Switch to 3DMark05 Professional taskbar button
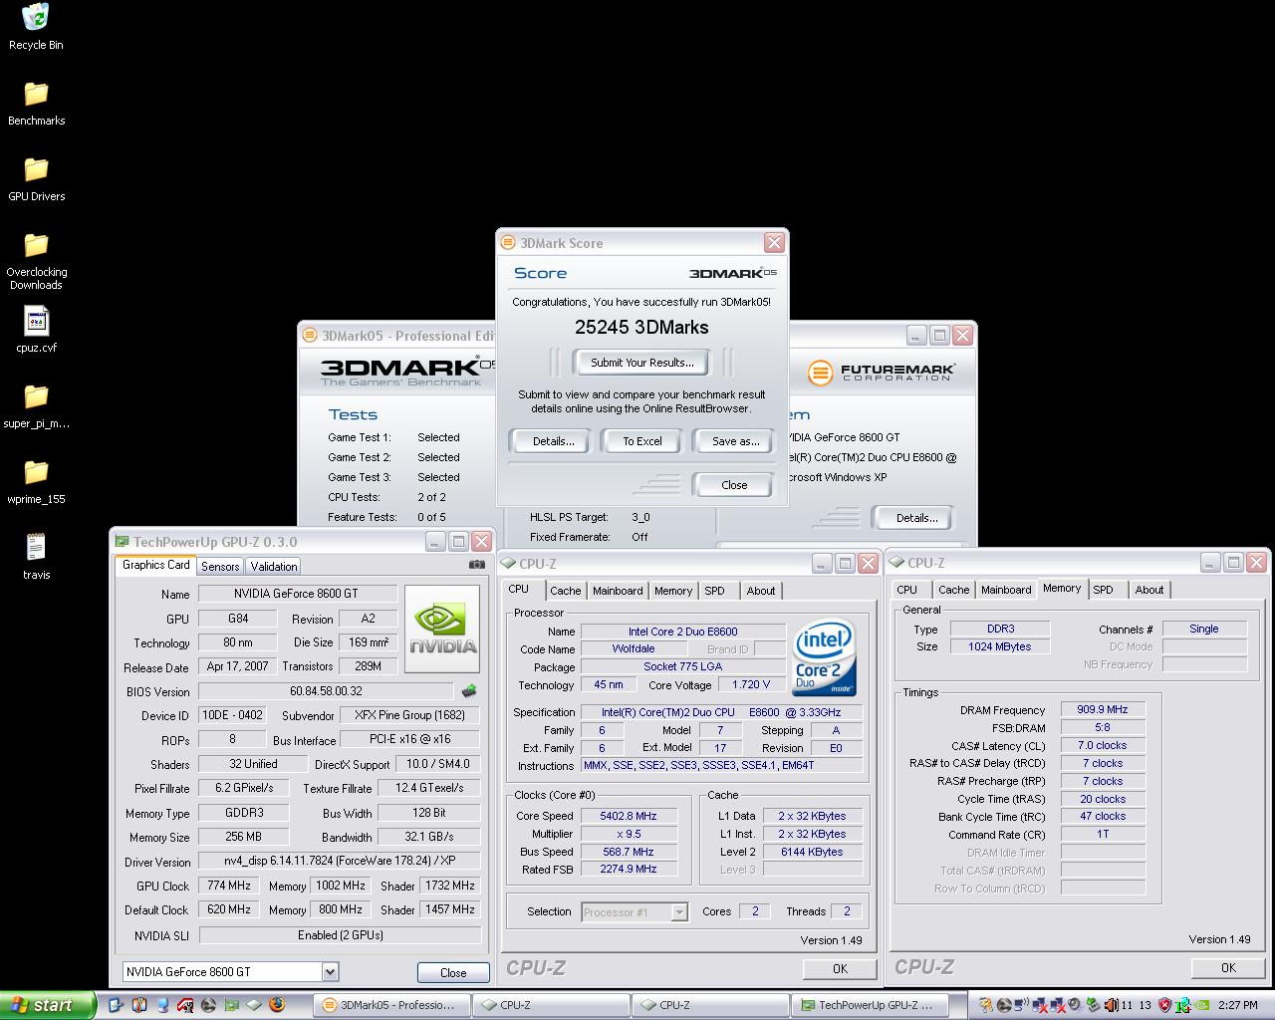The image size is (1275, 1020). click(x=392, y=1005)
